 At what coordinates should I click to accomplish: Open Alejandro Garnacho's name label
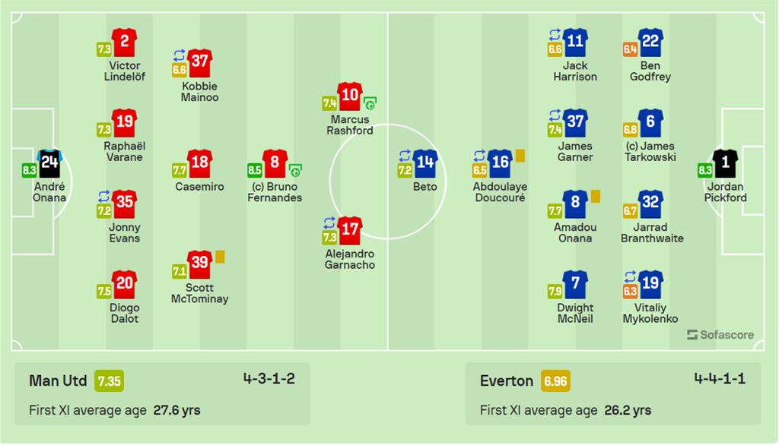tap(348, 260)
